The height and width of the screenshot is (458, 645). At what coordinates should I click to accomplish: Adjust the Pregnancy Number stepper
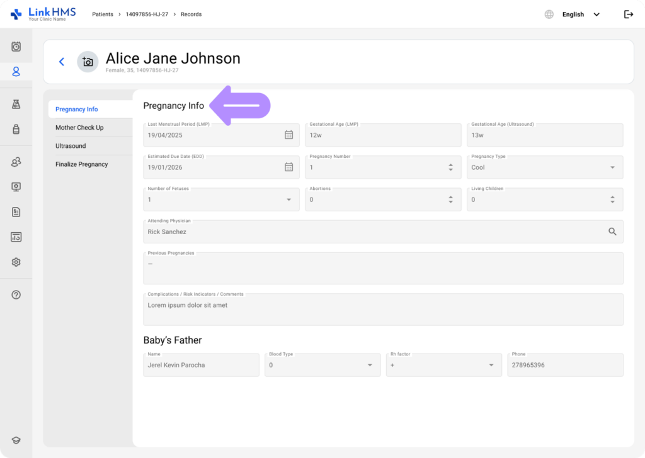coord(450,167)
